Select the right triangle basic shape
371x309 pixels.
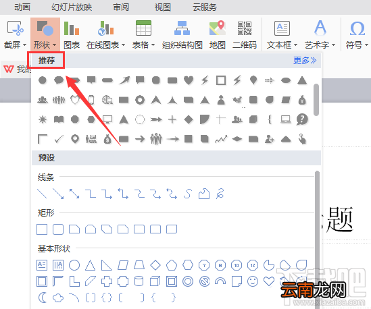click(106, 265)
